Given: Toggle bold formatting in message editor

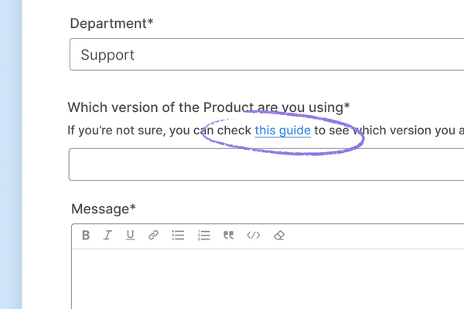Looking at the screenshot, I should [86, 236].
